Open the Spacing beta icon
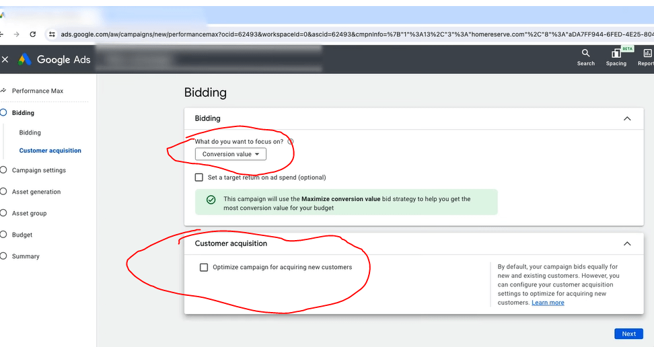Viewport: 654px width, 347px height. click(616, 54)
